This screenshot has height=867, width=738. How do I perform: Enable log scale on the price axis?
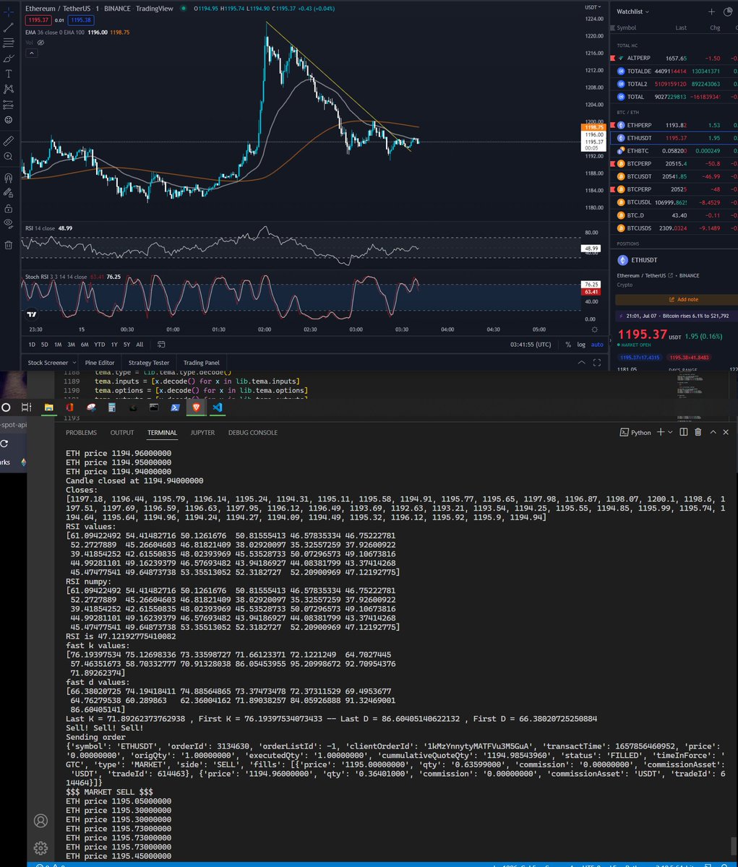point(582,345)
